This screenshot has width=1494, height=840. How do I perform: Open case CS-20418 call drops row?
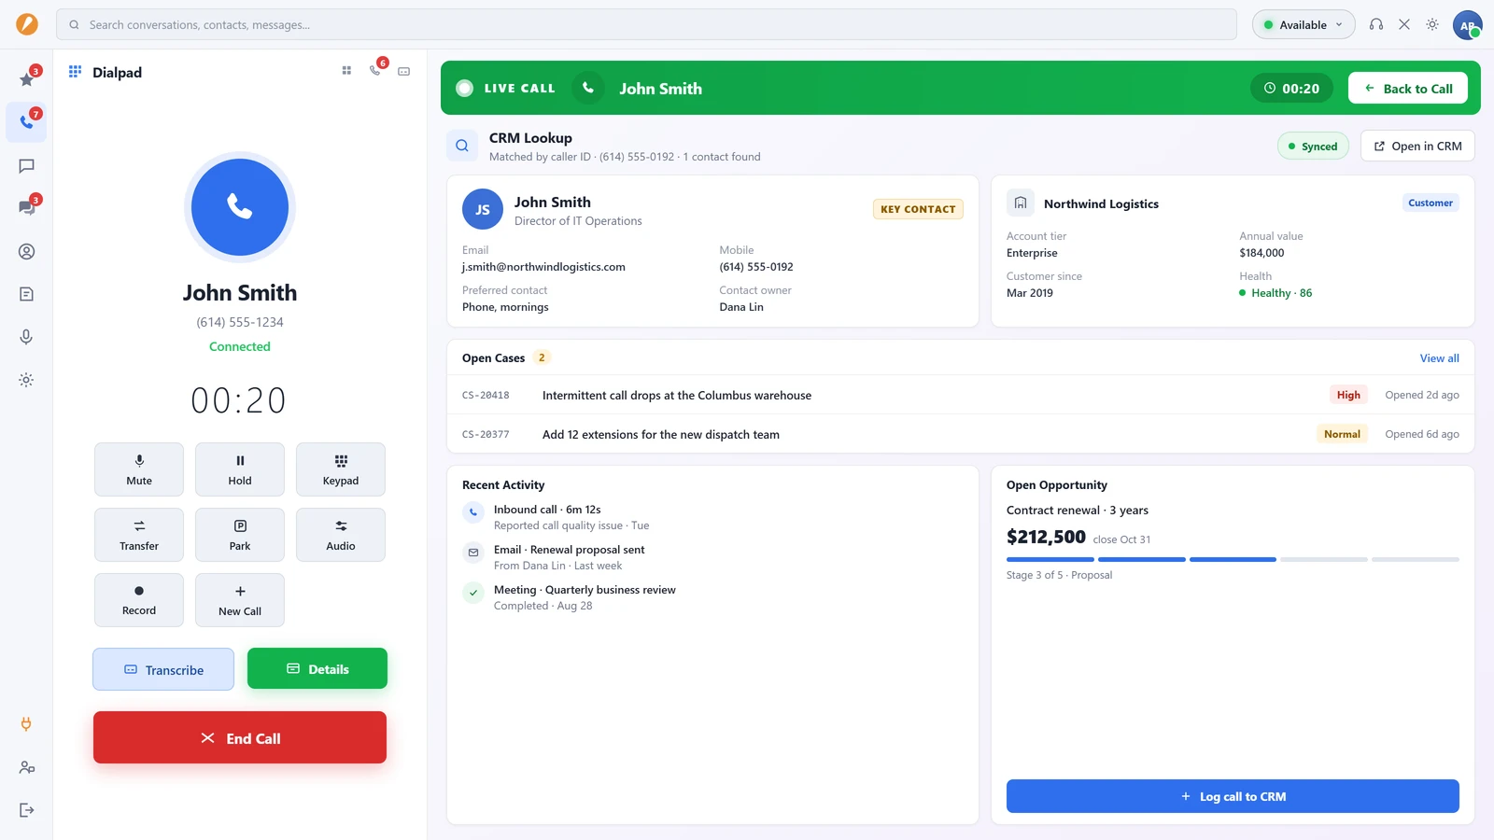coord(961,395)
